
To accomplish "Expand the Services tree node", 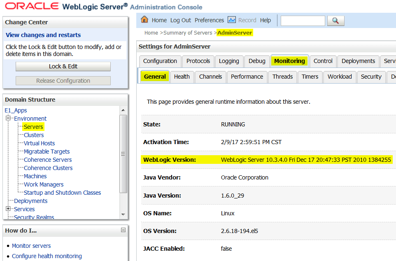I will click(x=8, y=208).
